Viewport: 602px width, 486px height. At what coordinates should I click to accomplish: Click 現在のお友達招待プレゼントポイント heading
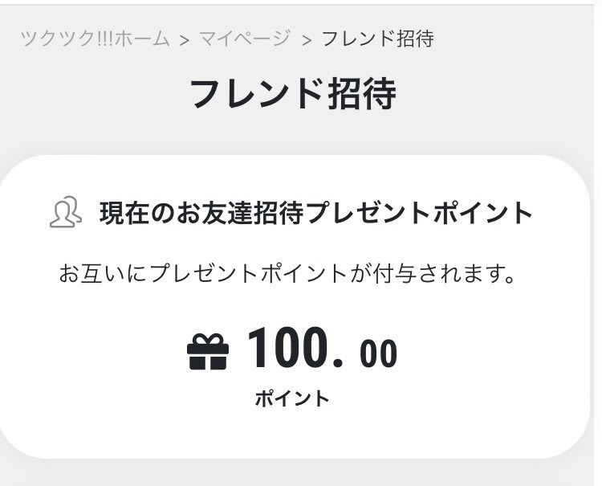click(316, 213)
